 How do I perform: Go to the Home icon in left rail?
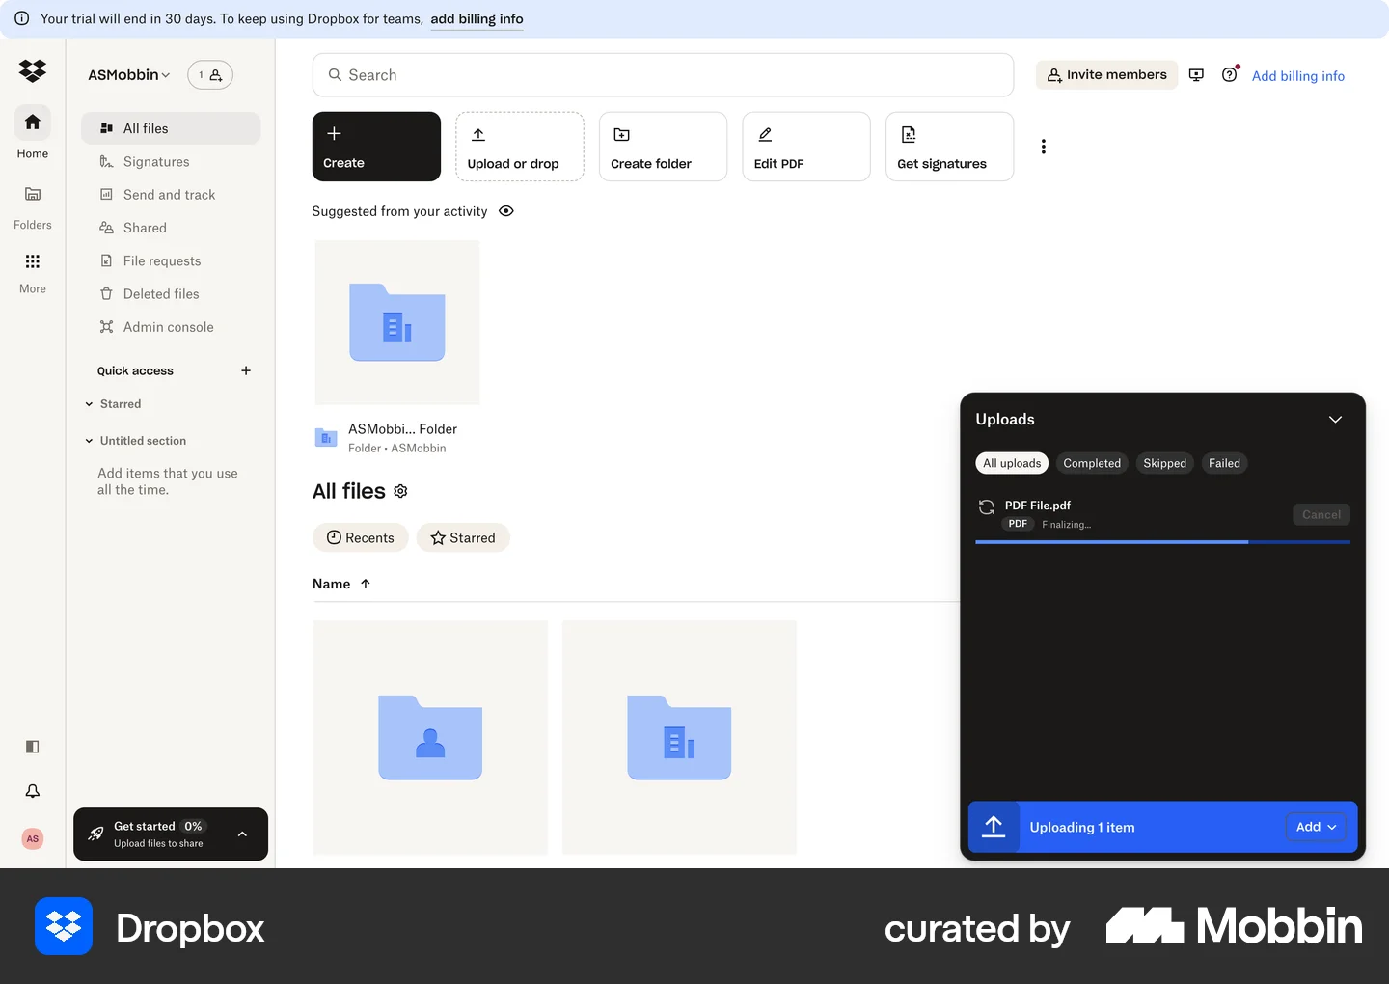click(33, 123)
